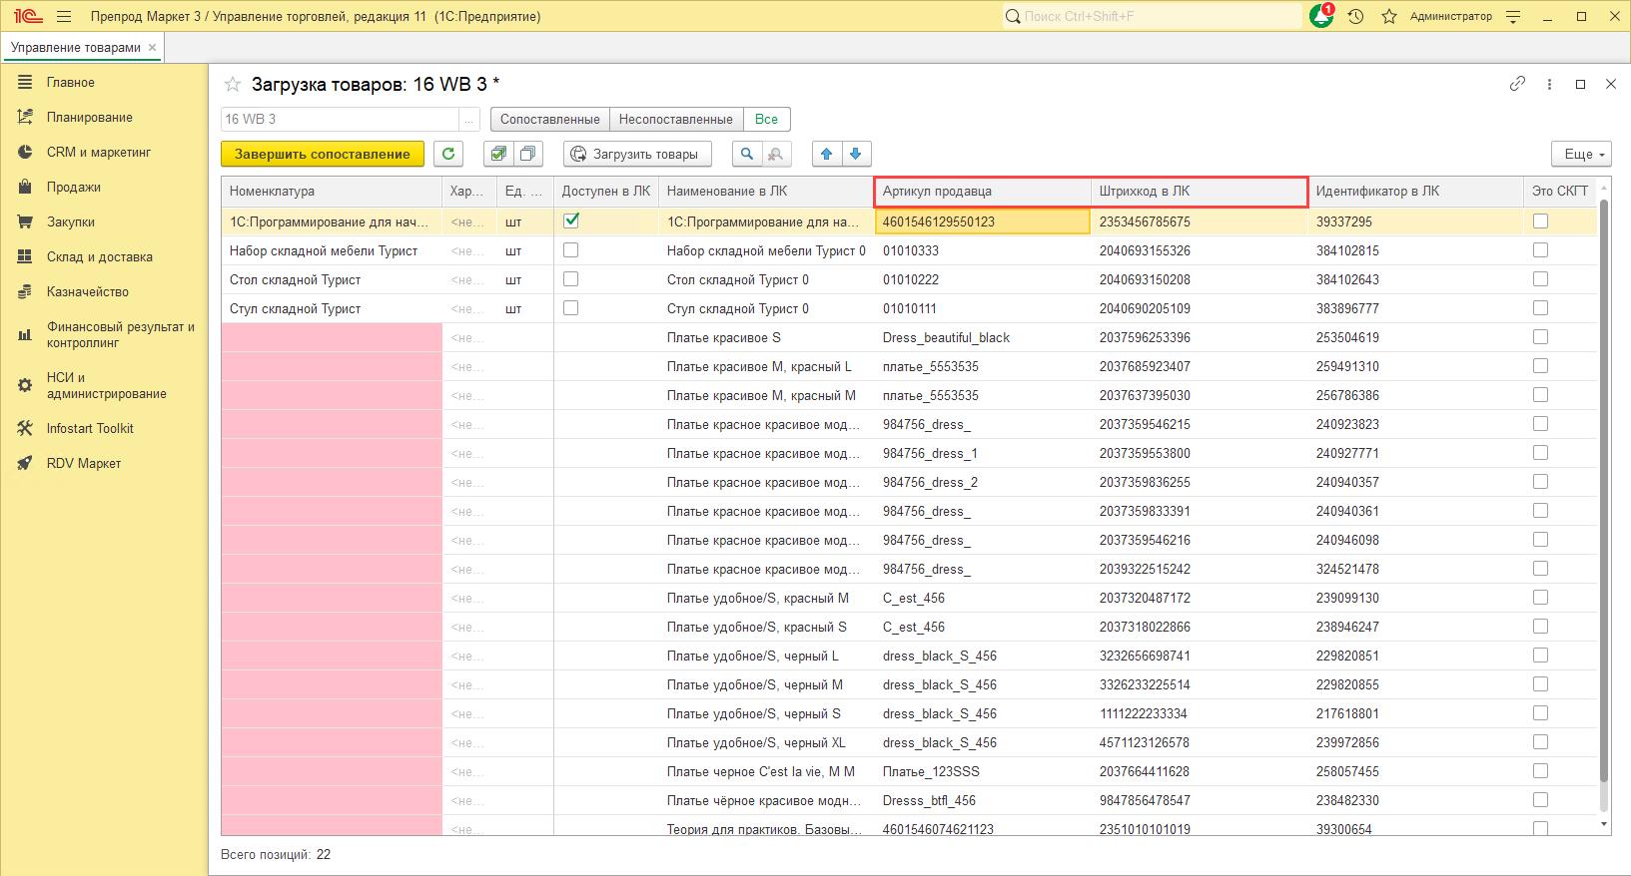Open notifications bell with red badge
Screen dimensions: 1631x876
point(1321,16)
